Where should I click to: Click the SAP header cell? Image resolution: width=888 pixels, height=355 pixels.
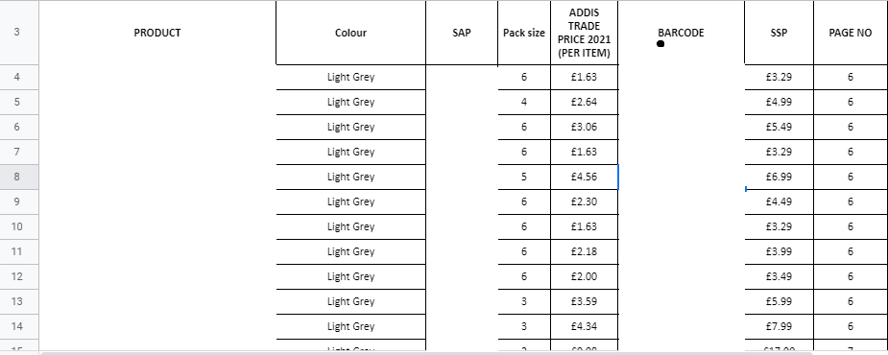pyautogui.click(x=462, y=33)
